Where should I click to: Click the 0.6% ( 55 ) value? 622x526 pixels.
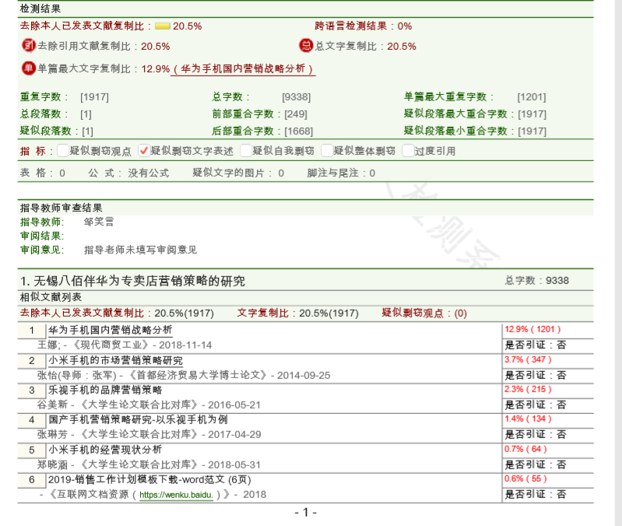click(x=525, y=479)
